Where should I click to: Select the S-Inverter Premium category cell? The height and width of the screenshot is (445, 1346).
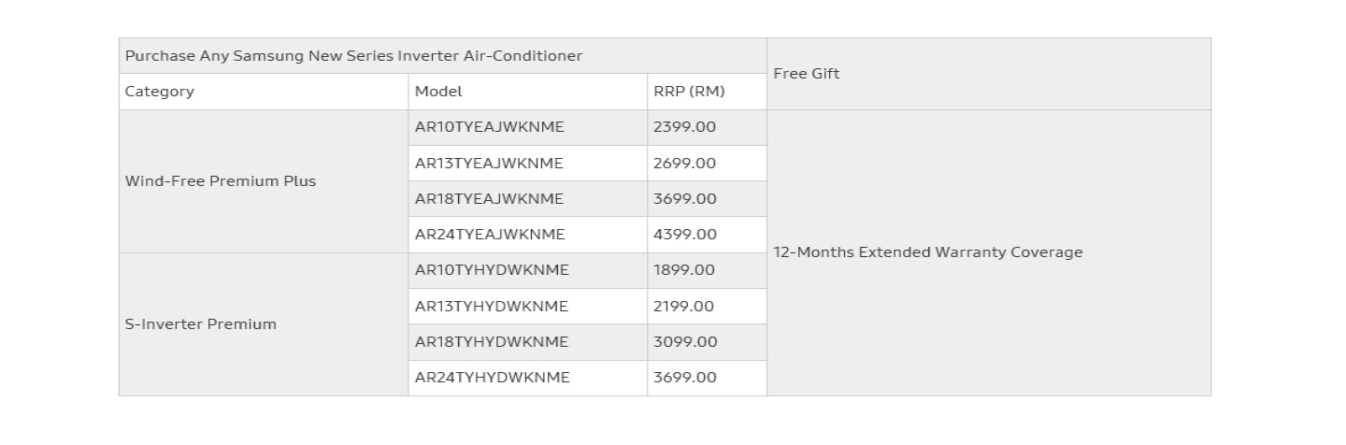tap(264, 324)
